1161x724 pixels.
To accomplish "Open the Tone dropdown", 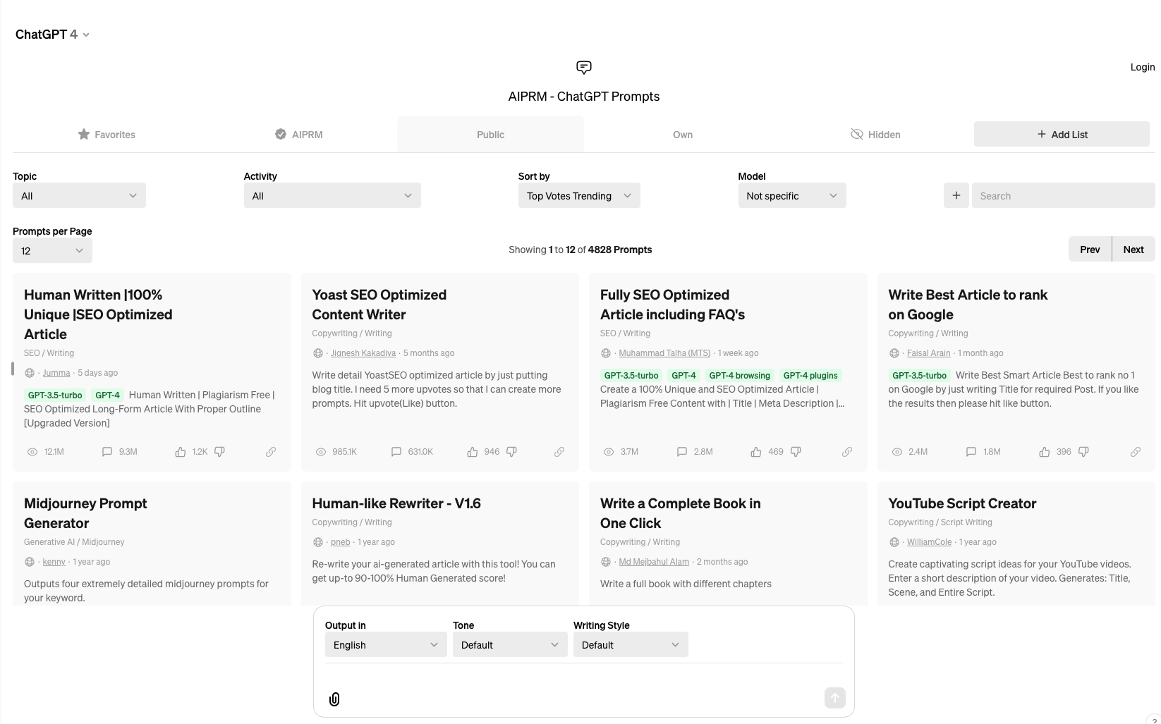I will [x=509, y=644].
